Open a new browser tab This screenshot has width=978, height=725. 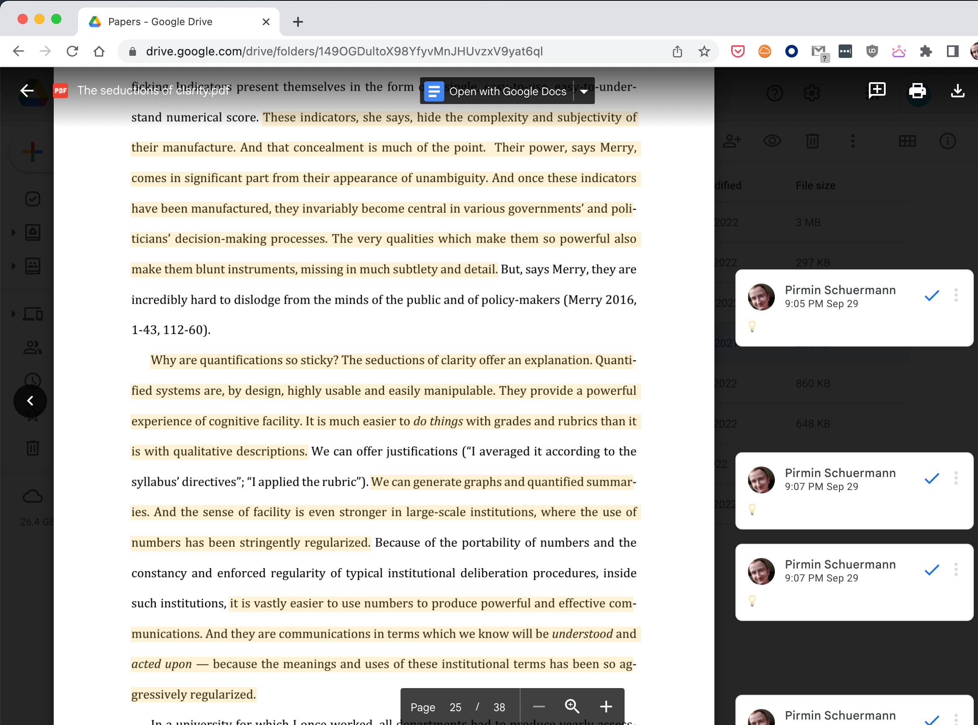point(298,21)
